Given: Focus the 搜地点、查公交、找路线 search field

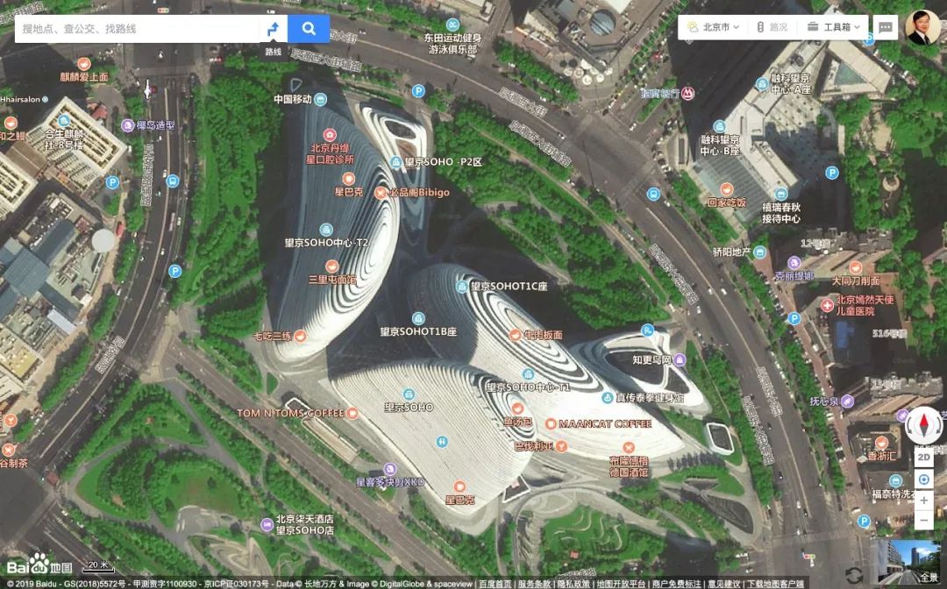Looking at the screenshot, I should [x=138, y=28].
